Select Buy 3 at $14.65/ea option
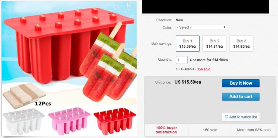The image size is (278, 138). pyautogui.click(x=241, y=44)
